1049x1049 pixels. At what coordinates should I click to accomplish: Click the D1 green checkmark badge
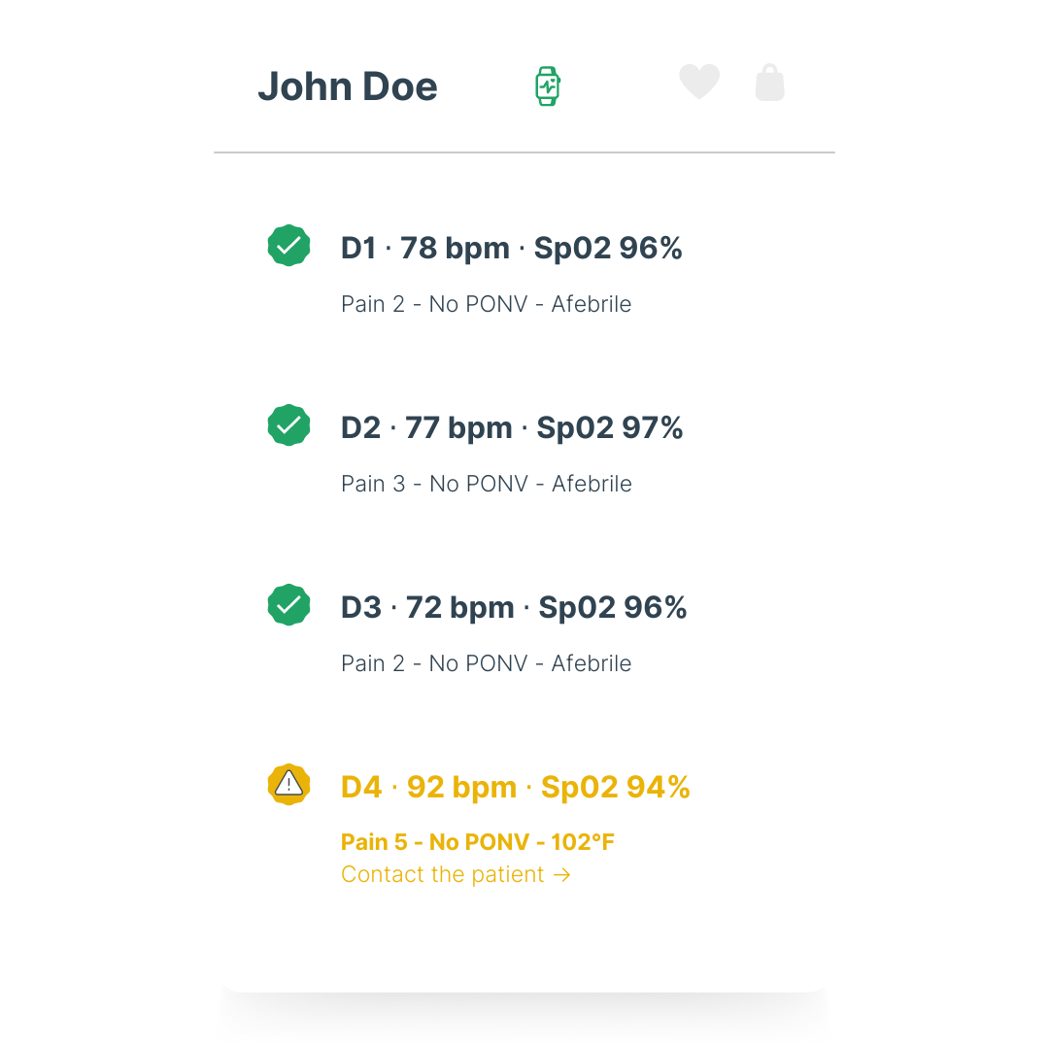[288, 246]
